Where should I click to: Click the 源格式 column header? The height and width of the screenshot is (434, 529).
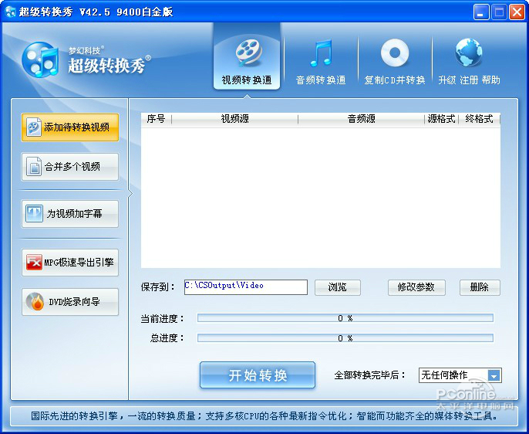(441, 119)
